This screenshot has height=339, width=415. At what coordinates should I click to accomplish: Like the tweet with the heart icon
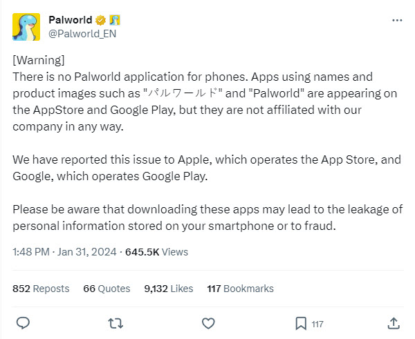[208, 323]
